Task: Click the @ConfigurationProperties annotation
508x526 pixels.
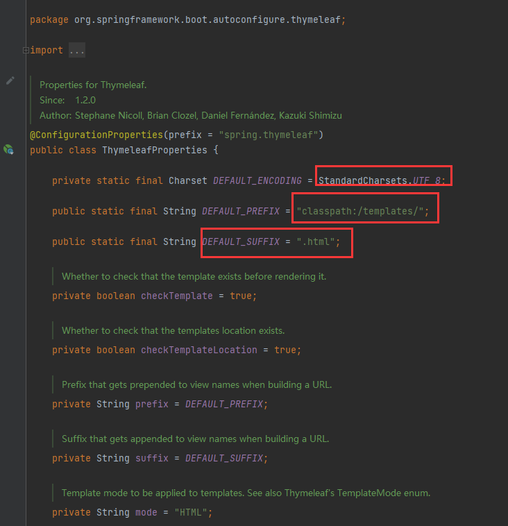Action: (96, 135)
